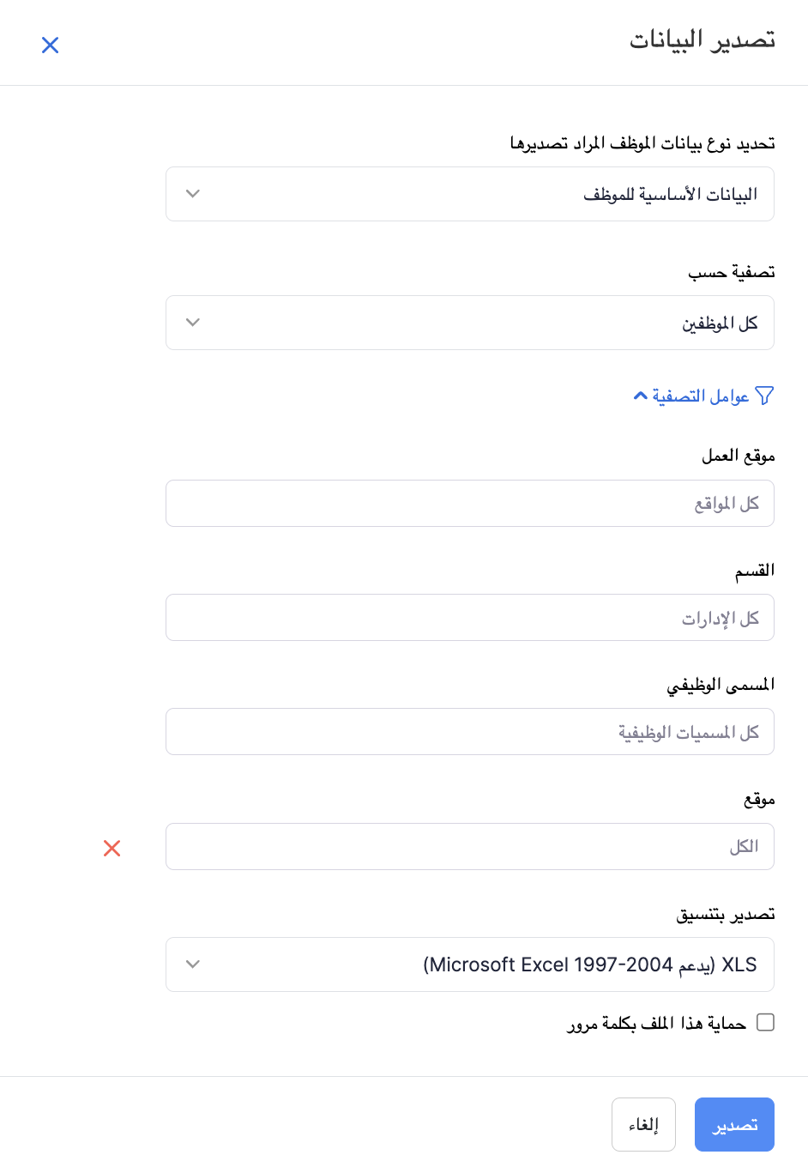Click the موقع العمل input field

(x=469, y=504)
